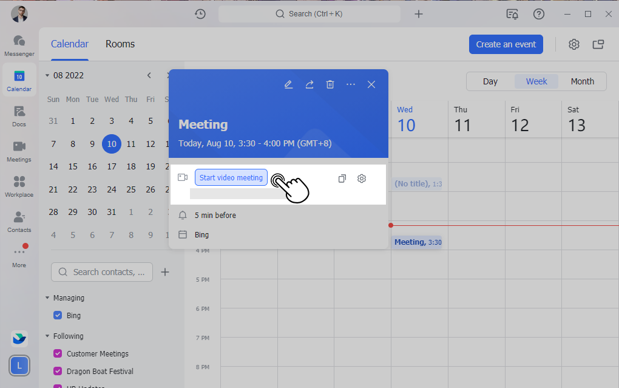The image size is (619, 388).
Task: Collapse the Managing calendar group
Action: click(49, 298)
